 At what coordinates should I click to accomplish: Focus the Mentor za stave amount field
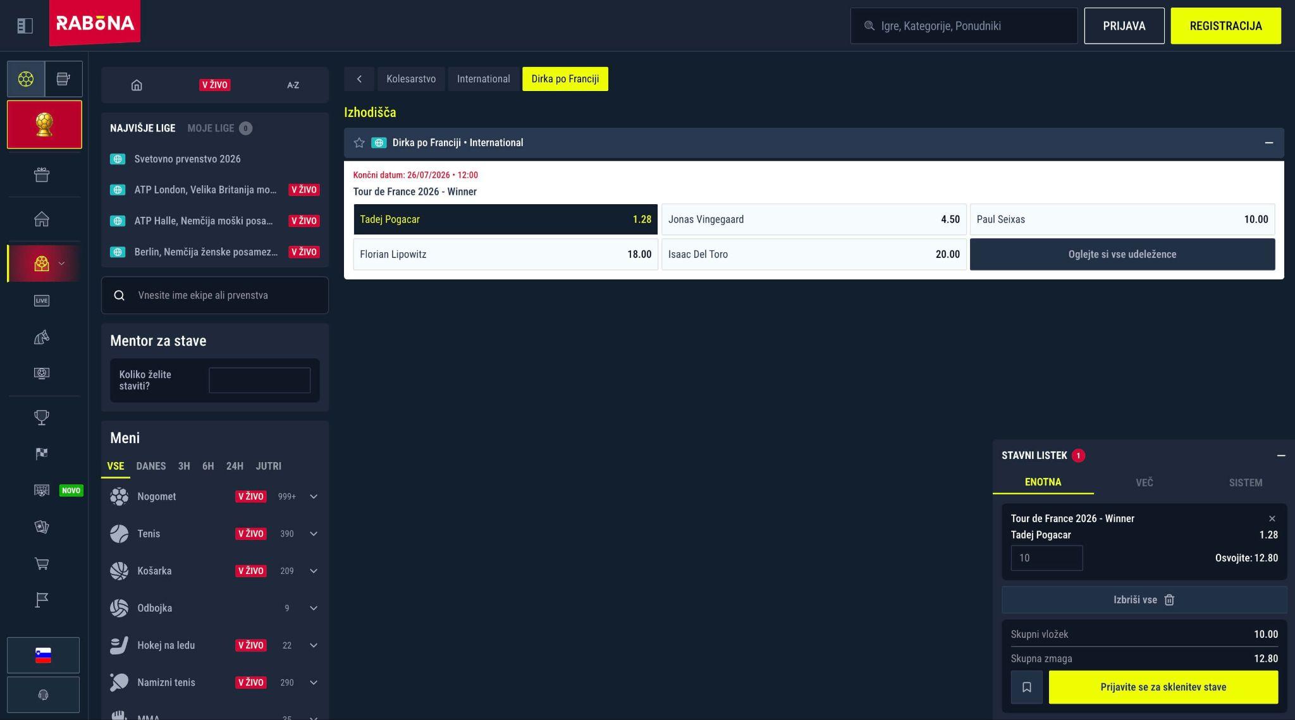(x=259, y=381)
